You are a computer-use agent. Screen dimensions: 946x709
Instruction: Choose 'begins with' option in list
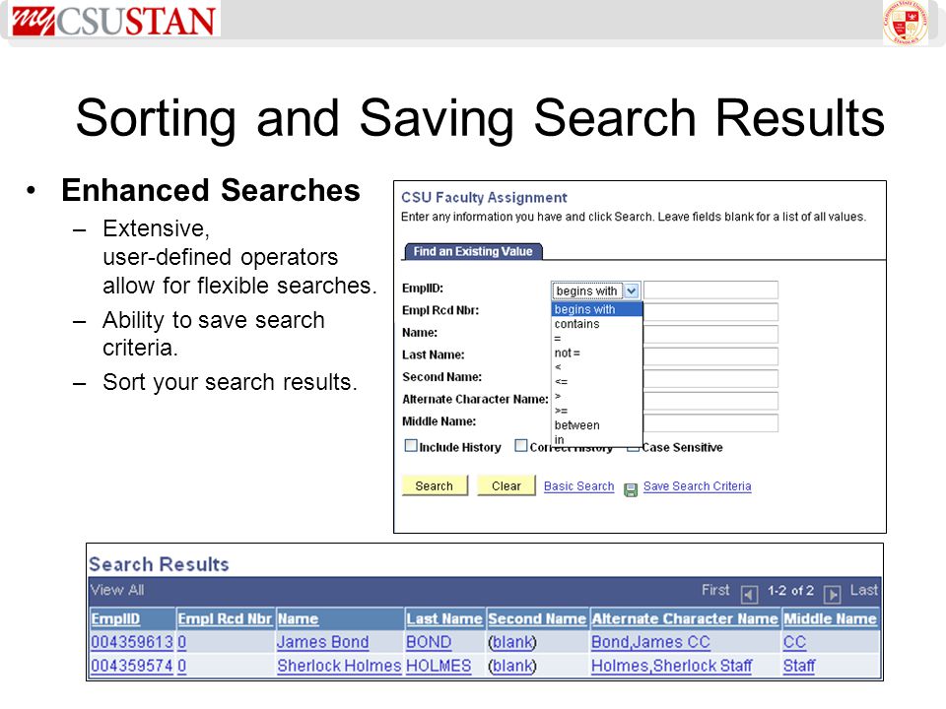(x=597, y=309)
